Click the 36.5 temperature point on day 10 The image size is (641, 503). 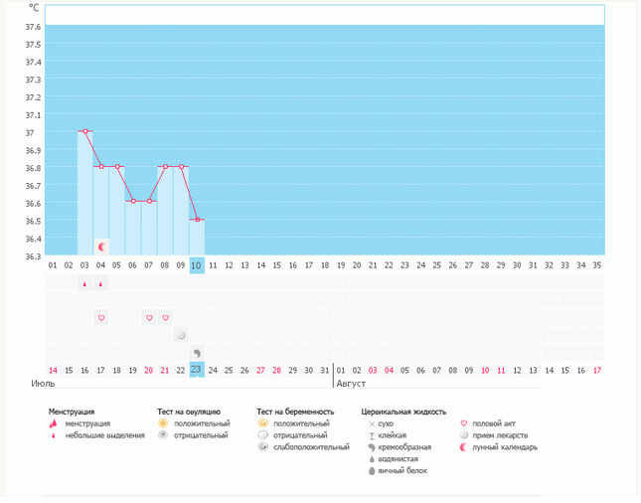(x=197, y=219)
